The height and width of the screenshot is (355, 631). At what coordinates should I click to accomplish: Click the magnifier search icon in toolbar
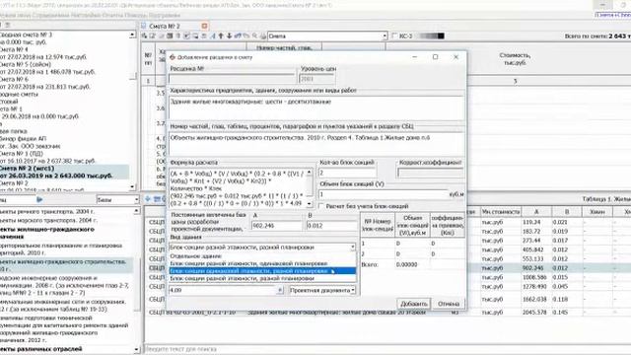click(x=254, y=36)
